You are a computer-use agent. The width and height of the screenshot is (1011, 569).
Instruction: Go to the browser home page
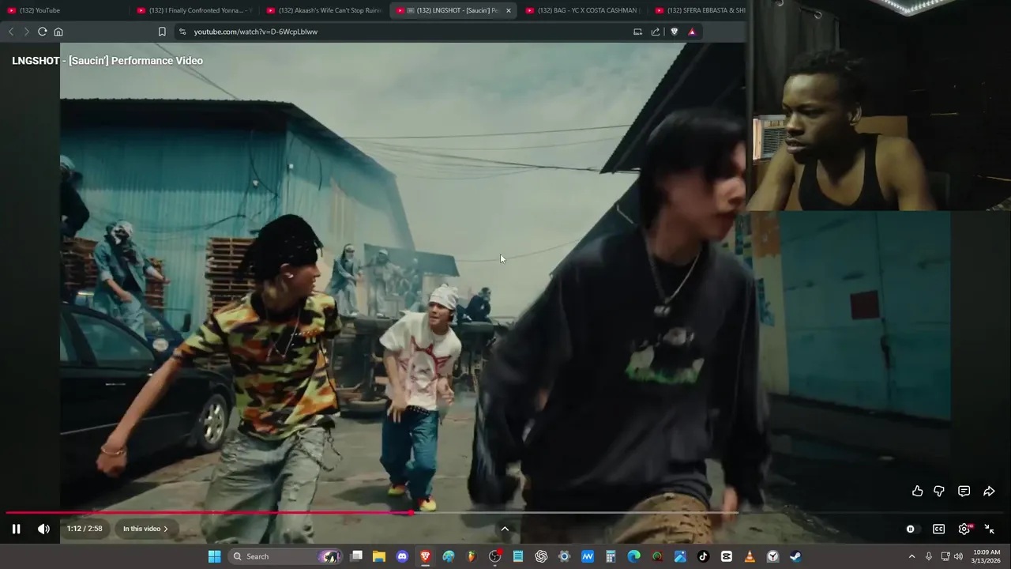[58, 32]
